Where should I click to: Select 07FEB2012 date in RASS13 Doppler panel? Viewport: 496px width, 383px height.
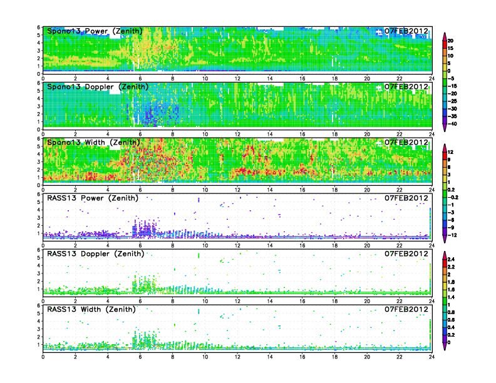point(406,253)
